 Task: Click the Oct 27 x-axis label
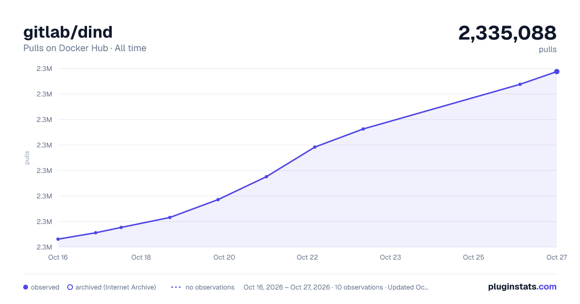556,257
